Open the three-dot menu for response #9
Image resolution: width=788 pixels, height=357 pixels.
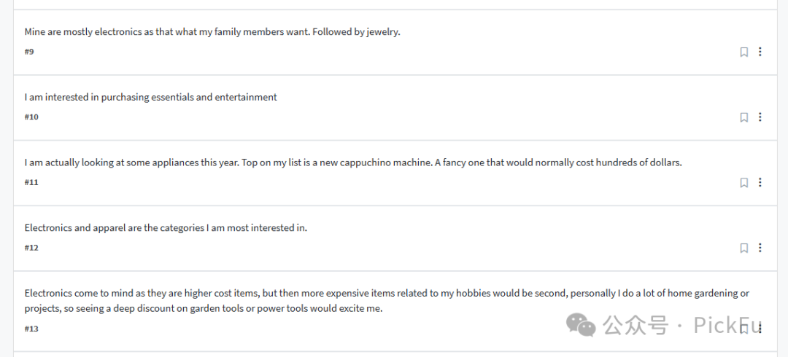760,51
